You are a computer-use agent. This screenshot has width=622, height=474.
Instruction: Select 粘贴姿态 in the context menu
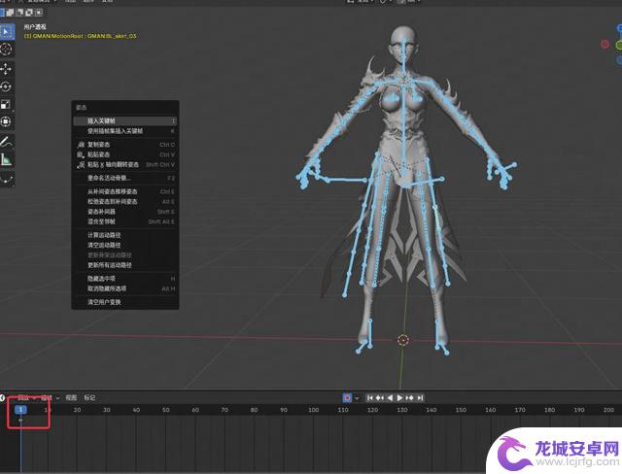pos(125,154)
